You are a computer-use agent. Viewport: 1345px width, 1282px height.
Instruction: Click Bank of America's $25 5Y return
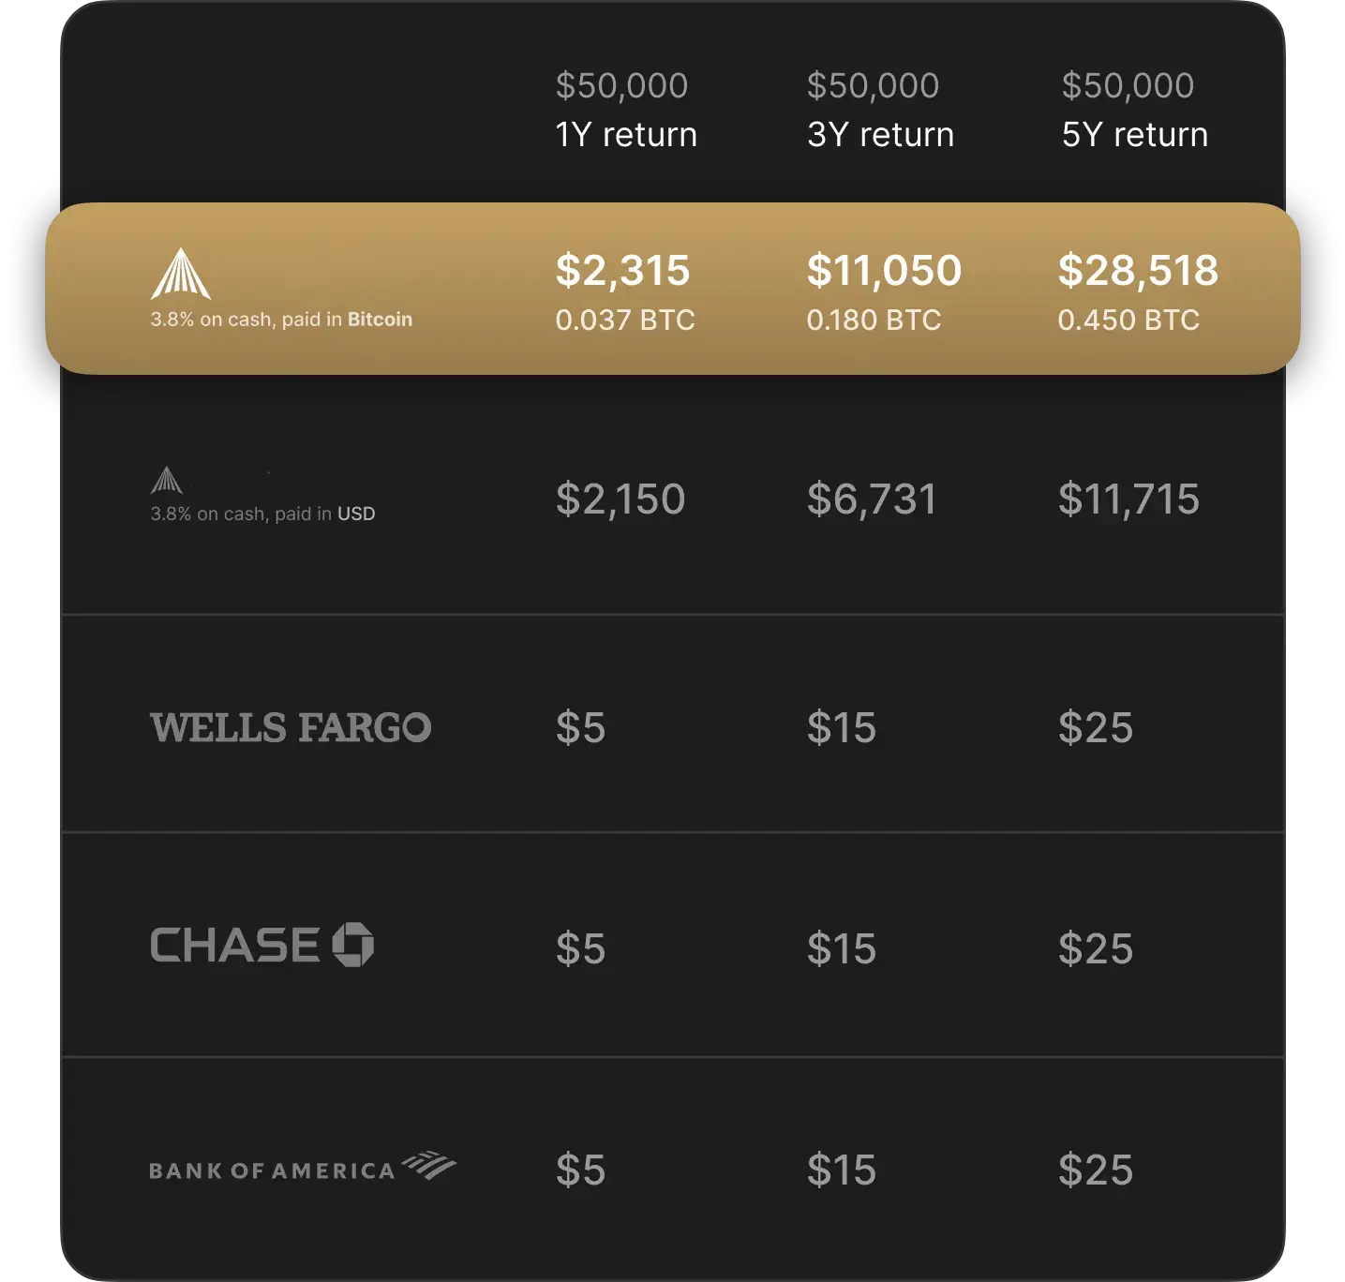[x=1096, y=1170]
